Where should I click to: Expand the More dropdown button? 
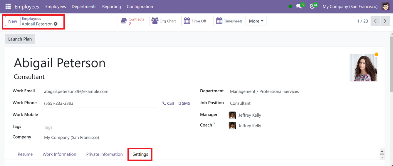coord(256,21)
